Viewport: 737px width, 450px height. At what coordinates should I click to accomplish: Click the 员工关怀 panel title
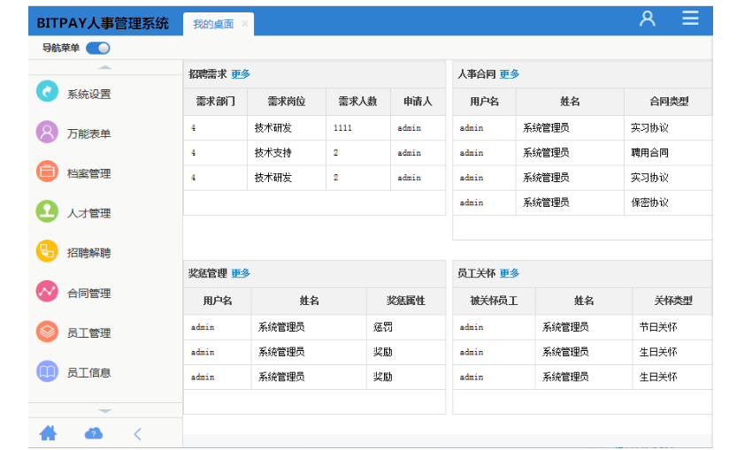(x=476, y=273)
